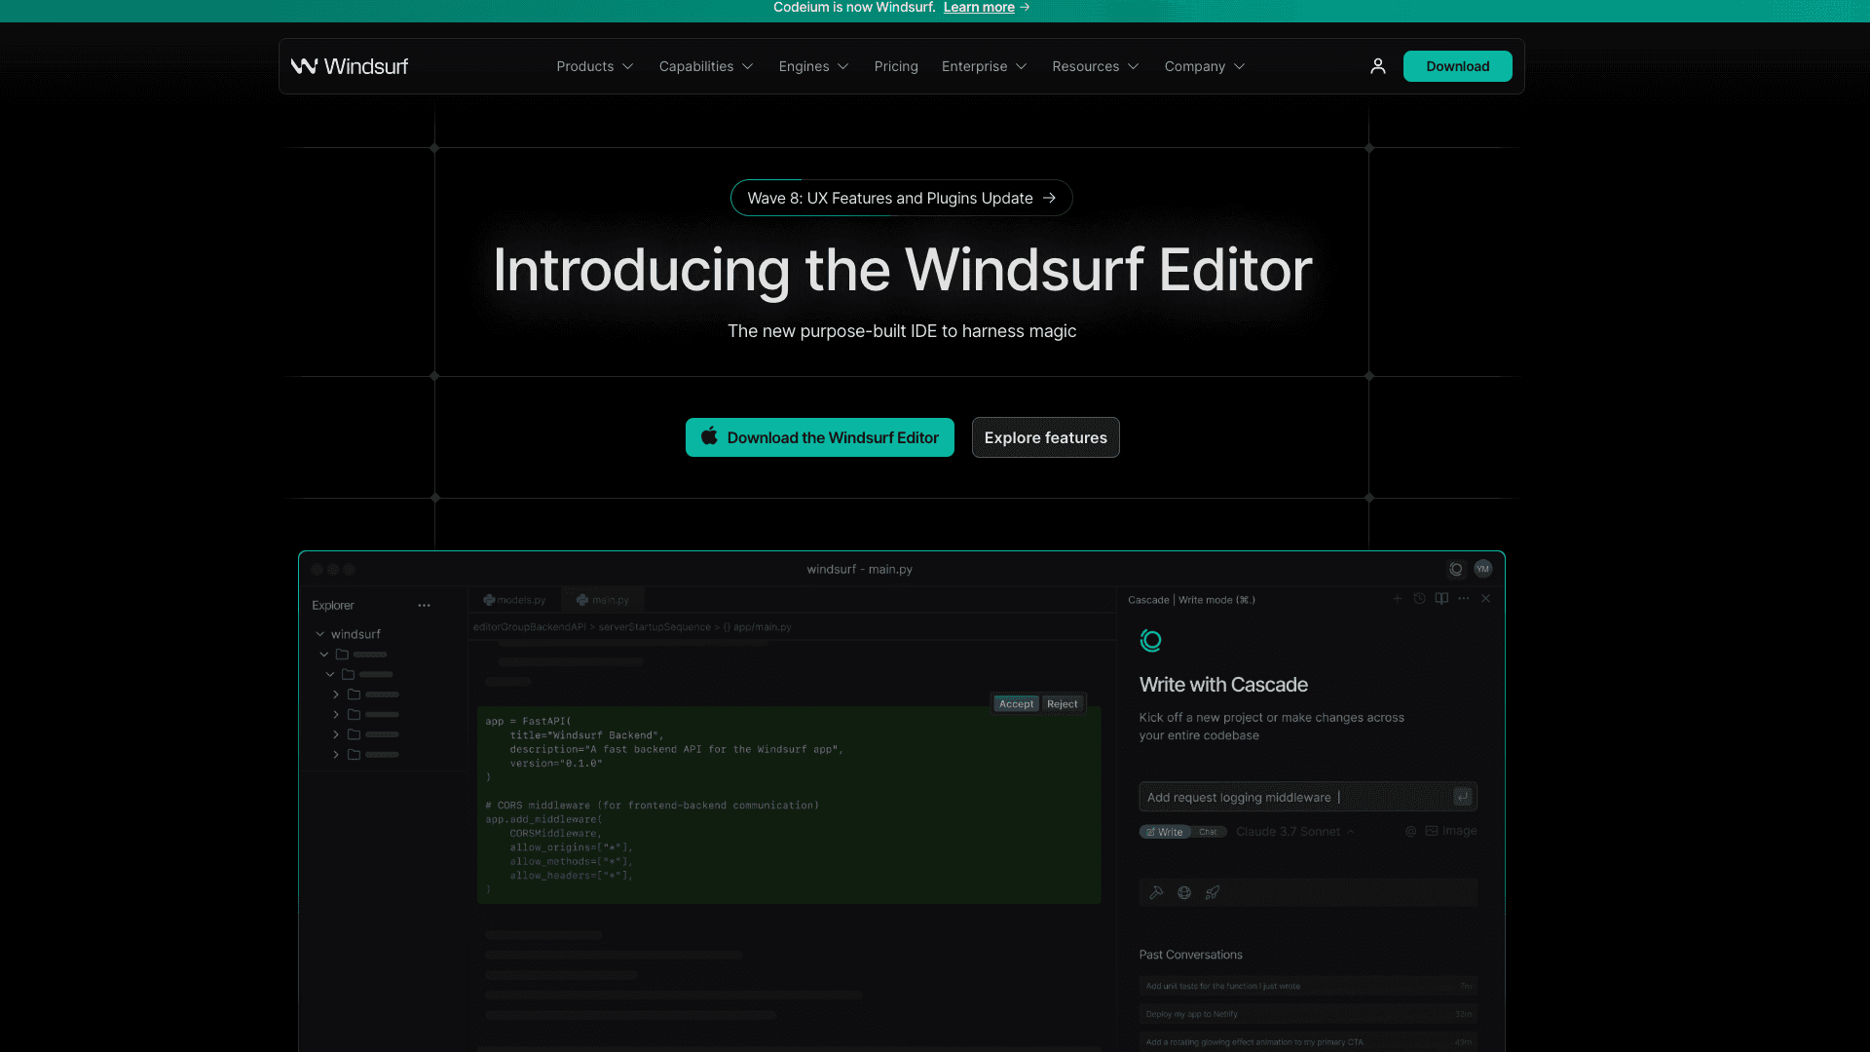The image size is (1870, 1052).
Task: Click the Explore features button
Action: tap(1046, 437)
